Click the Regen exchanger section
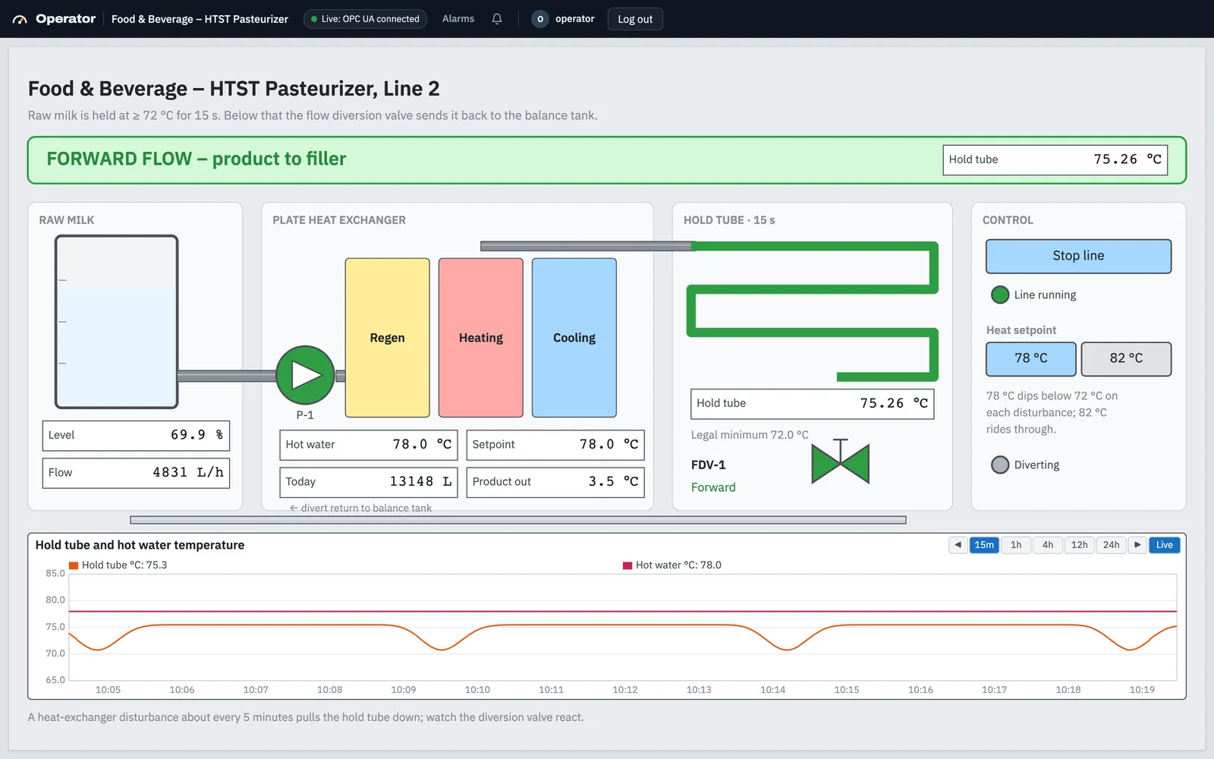Viewport: 1214px width, 759px height. click(387, 338)
